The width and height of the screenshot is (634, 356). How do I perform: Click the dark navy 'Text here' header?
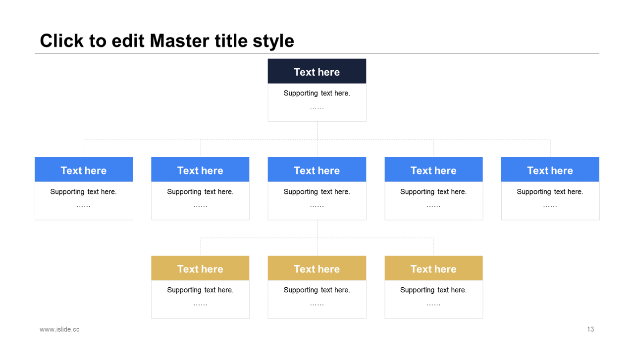(317, 71)
